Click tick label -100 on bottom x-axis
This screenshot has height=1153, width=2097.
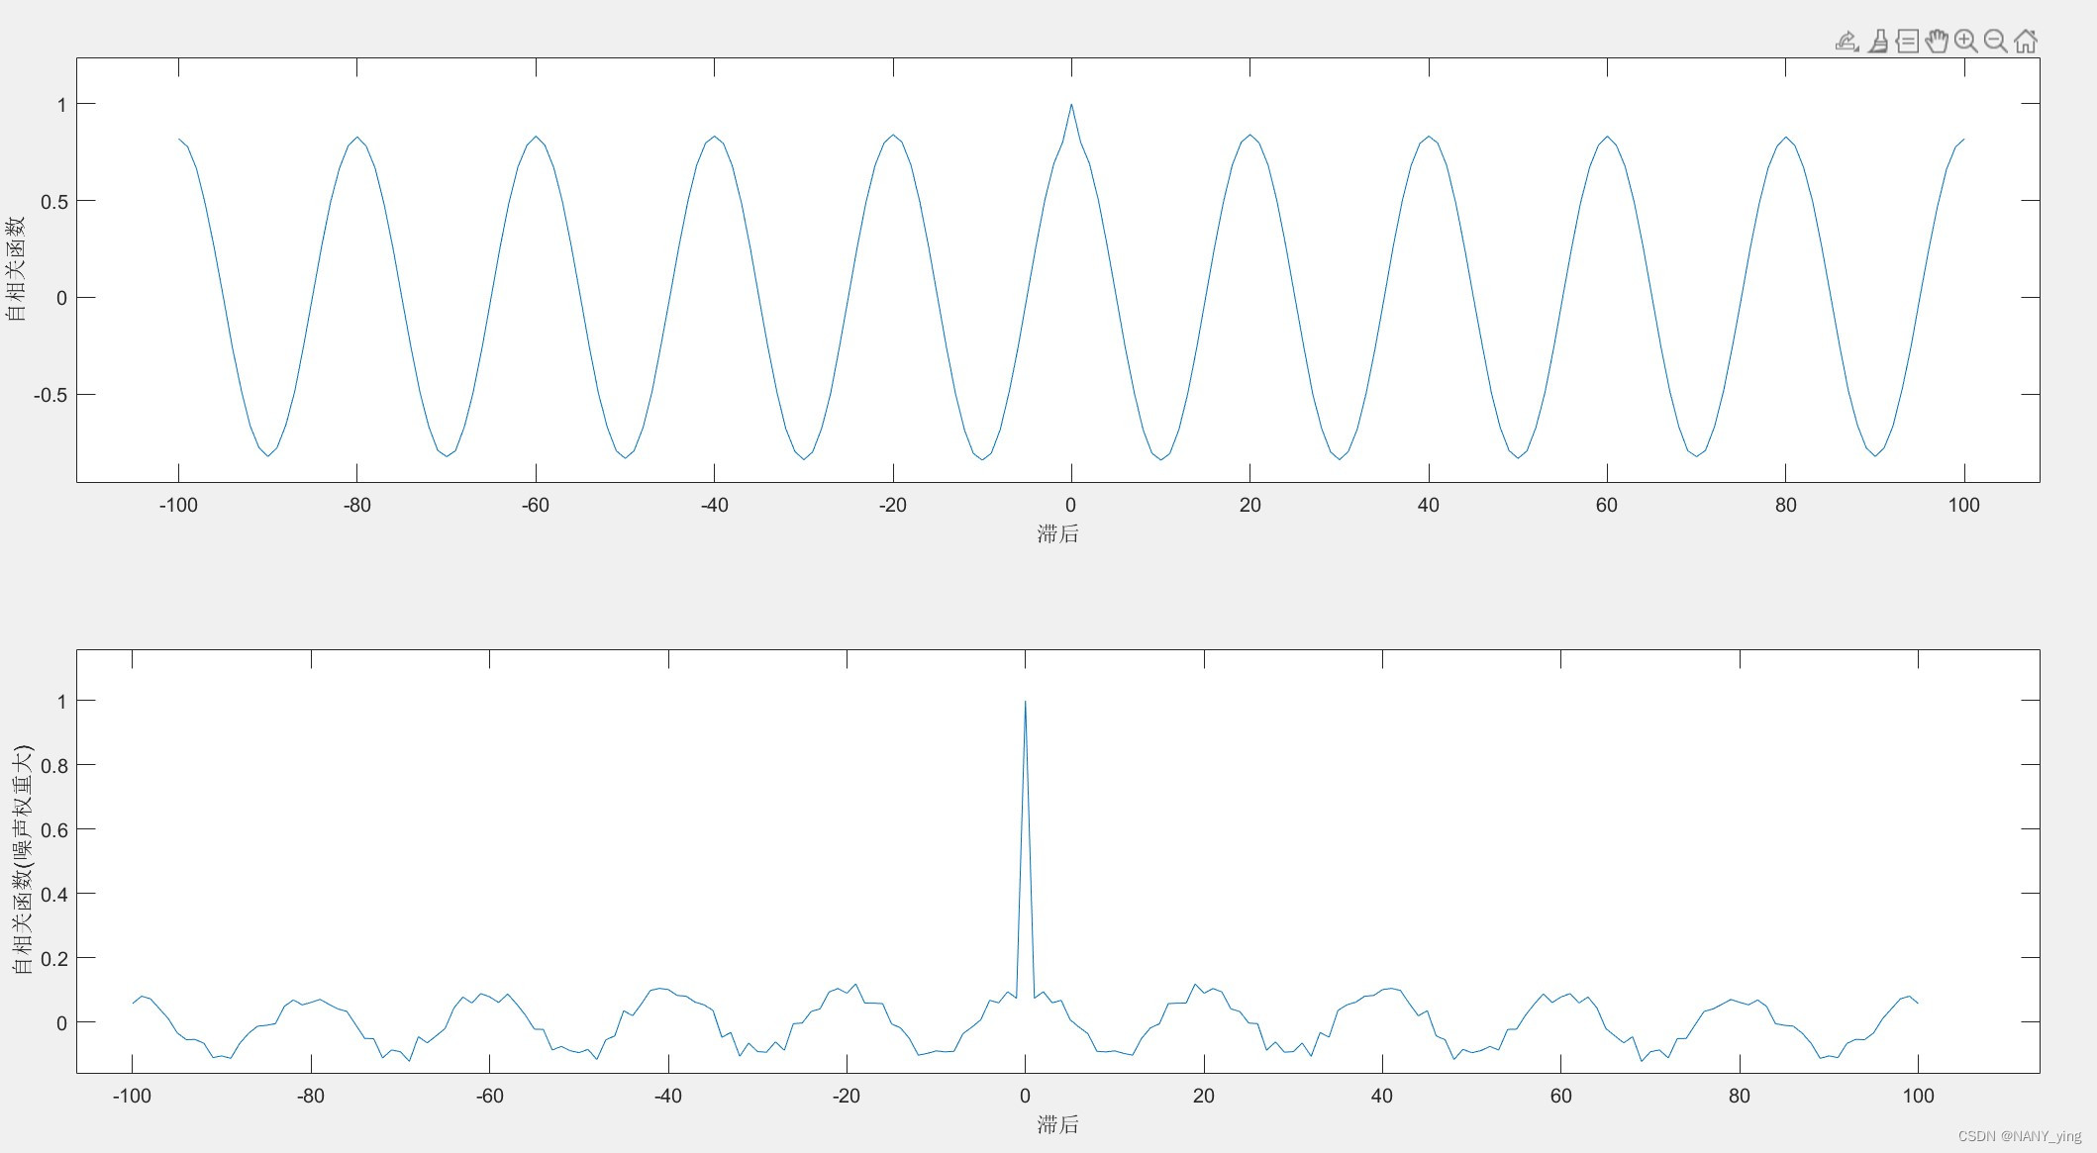(x=132, y=1097)
